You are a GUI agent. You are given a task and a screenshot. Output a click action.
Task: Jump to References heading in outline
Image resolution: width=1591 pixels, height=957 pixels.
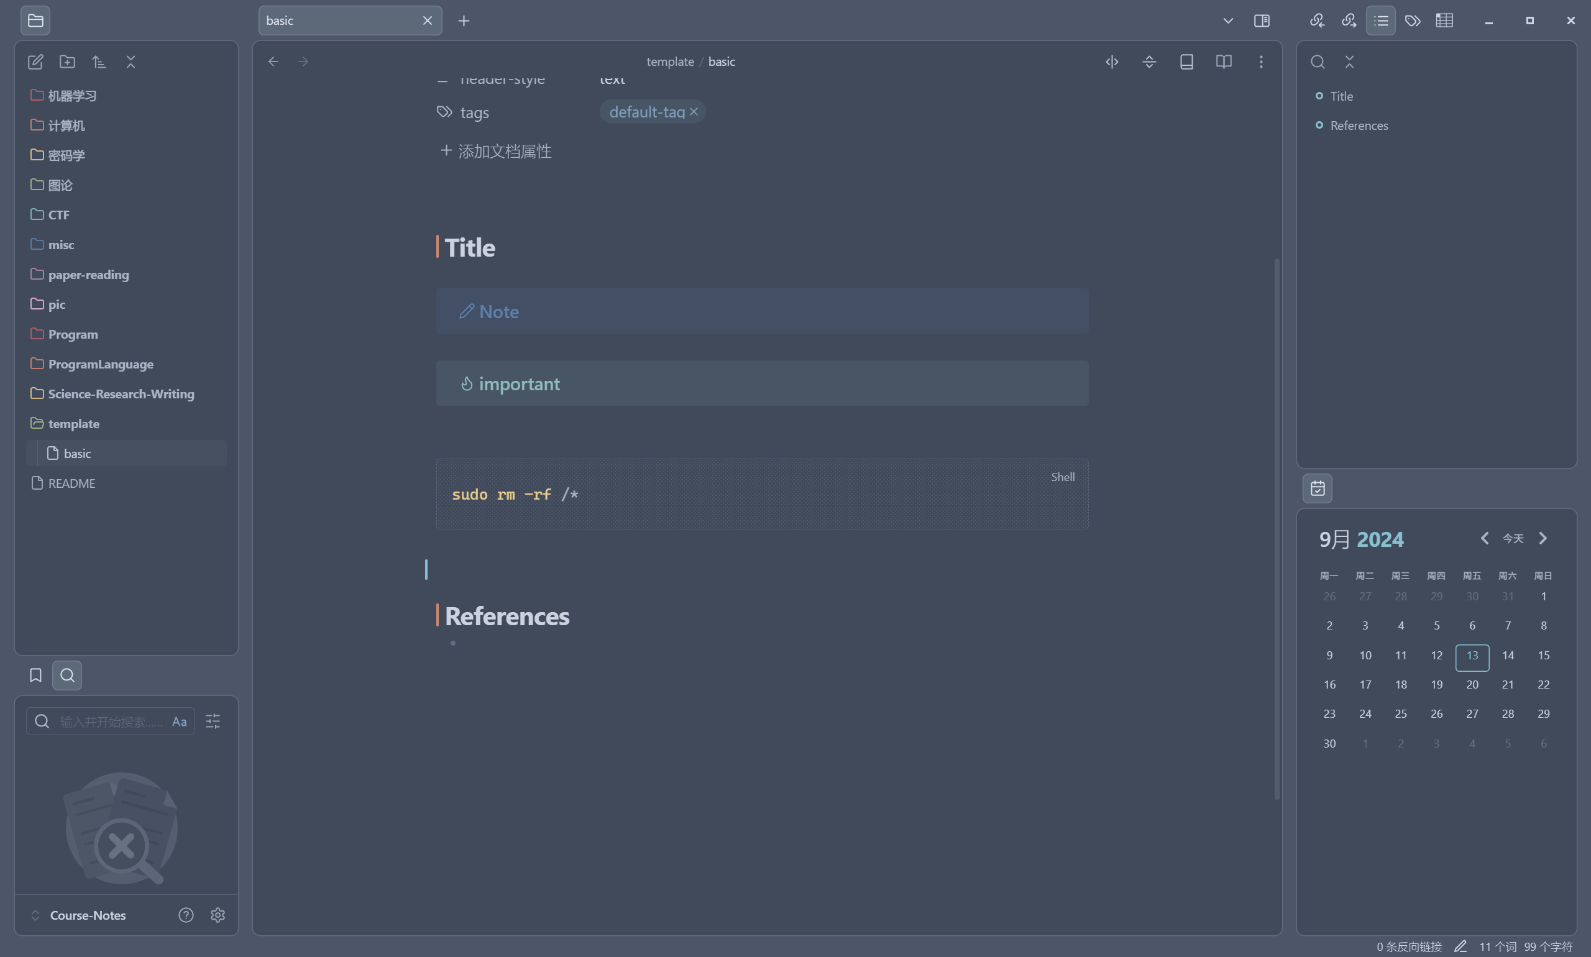1359,126
